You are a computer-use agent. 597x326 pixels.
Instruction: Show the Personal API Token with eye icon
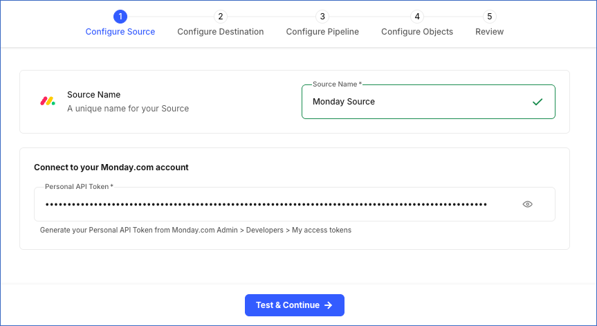coord(527,204)
